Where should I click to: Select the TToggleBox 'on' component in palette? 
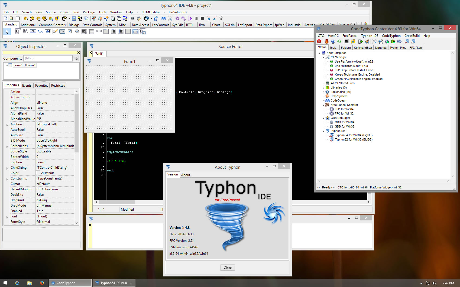pyautogui.click(x=62, y=31)
